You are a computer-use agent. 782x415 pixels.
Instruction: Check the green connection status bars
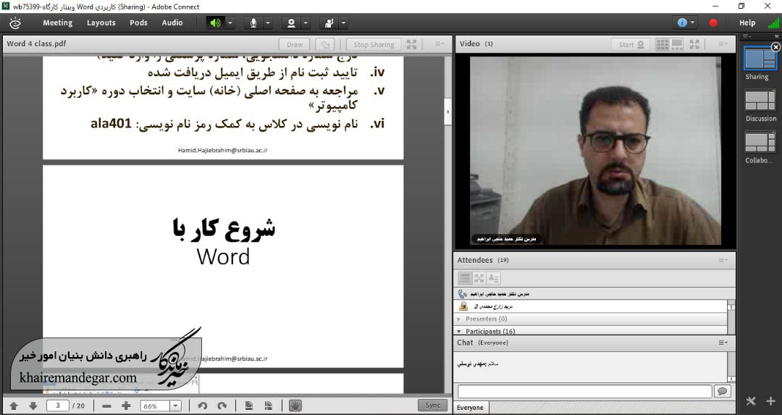click(x=773, y=23)
